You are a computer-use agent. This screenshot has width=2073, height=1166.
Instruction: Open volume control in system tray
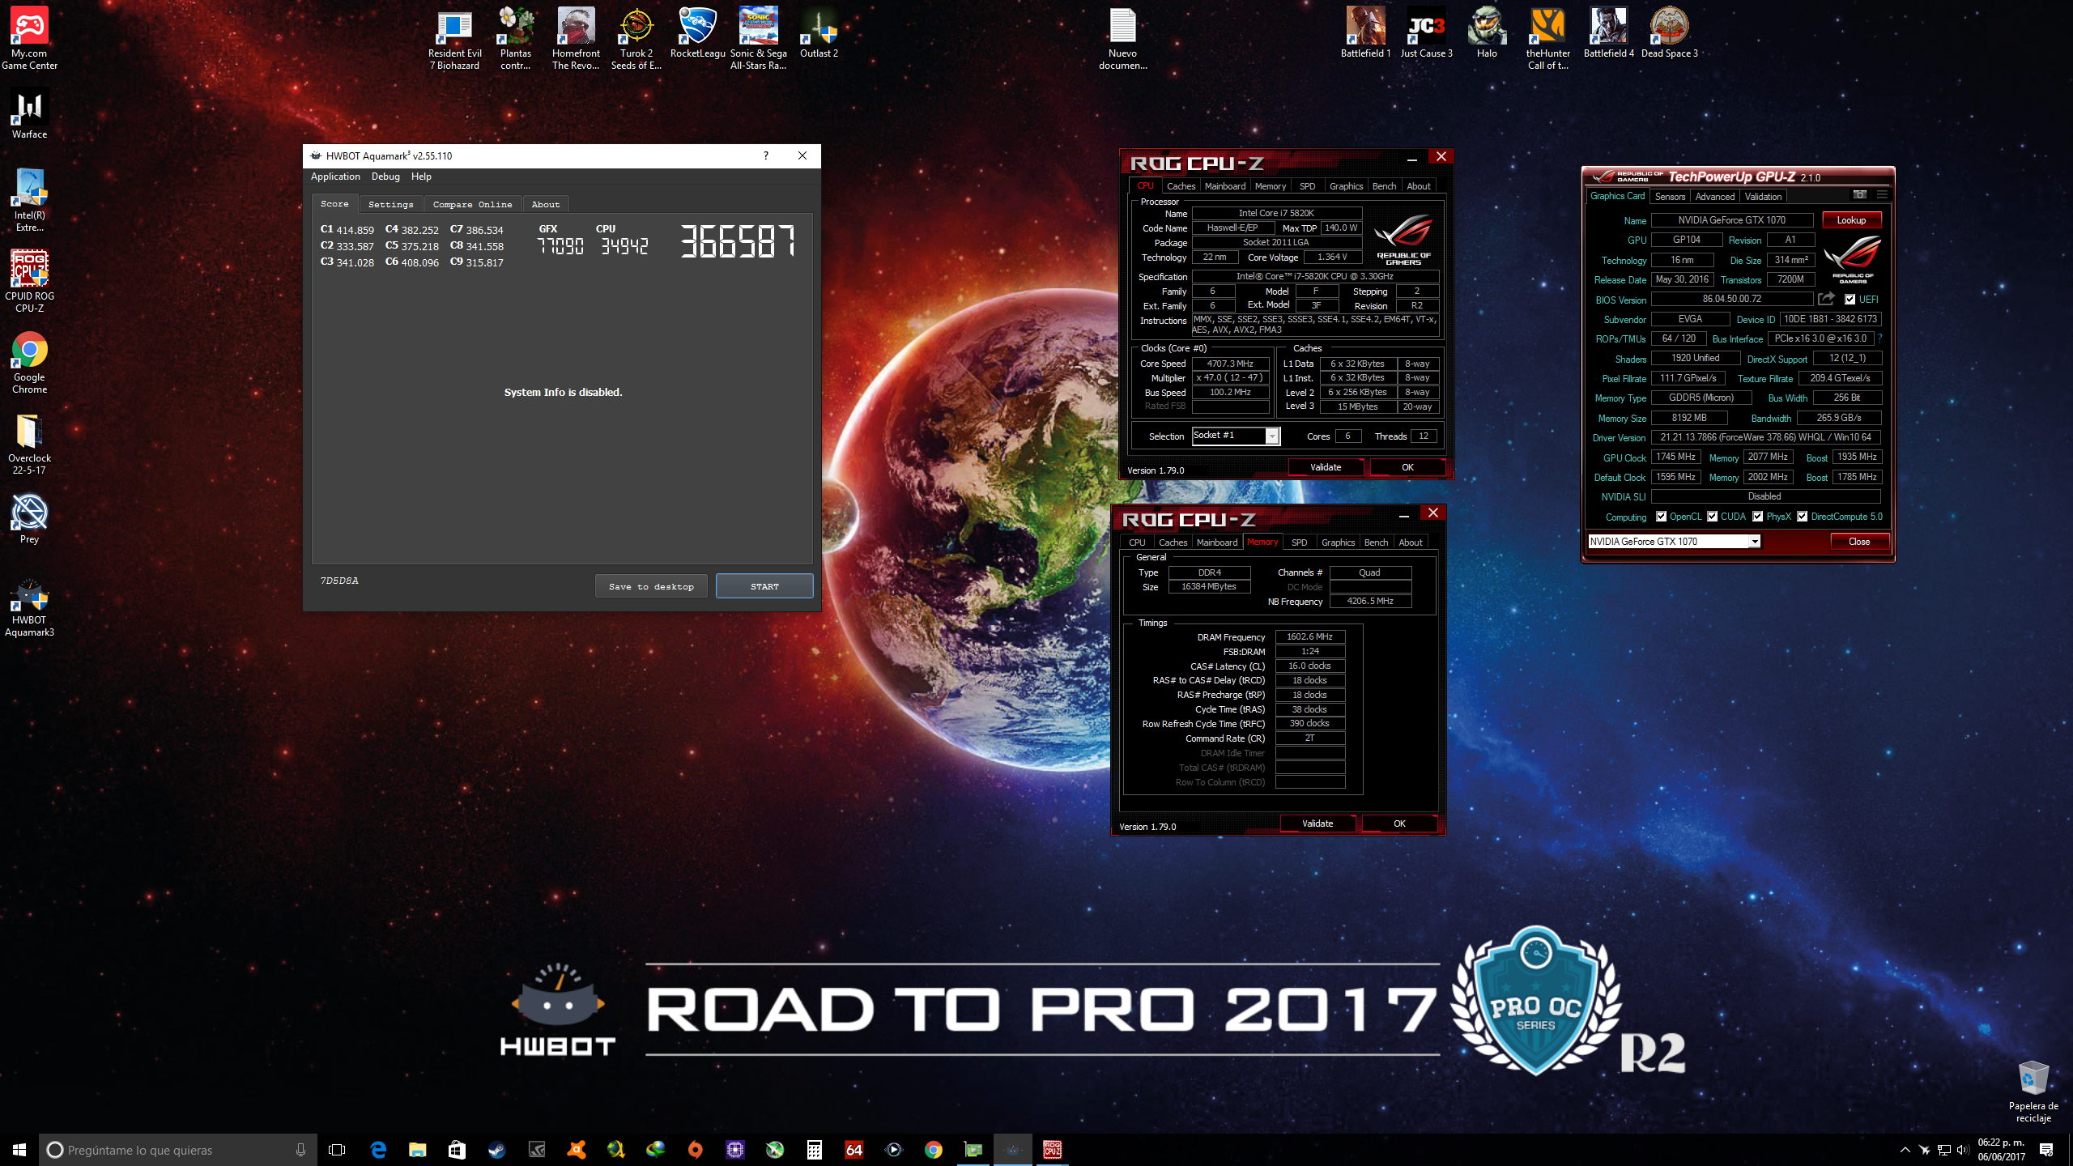tap(1962, 1150)
